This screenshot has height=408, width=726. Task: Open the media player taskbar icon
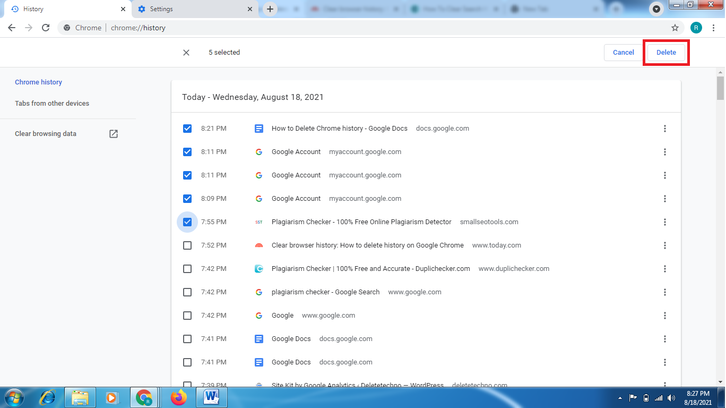pyautogui.click(x=112, y=397)
